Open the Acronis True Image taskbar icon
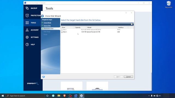The height and width of the screenshot is (98, 175). click(76, 96)
